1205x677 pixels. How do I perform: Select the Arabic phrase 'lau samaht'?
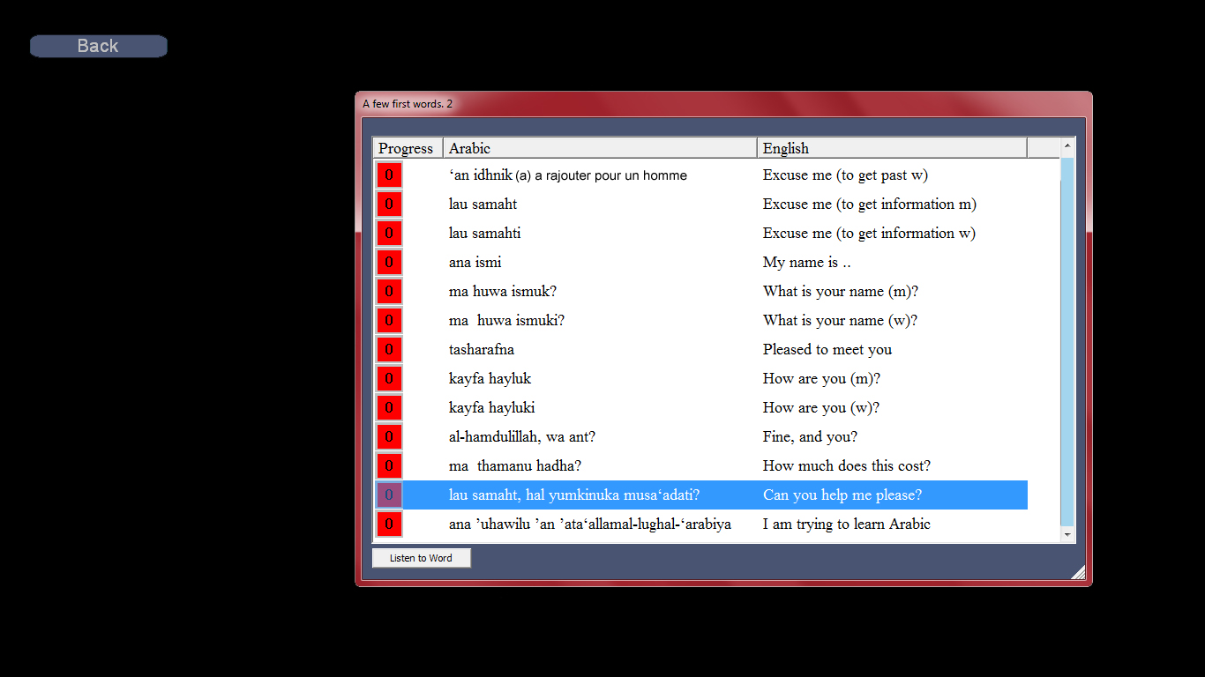[x=483, y=205]
